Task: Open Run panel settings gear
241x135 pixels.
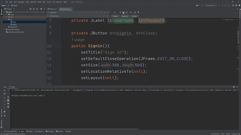Action: [x=234, y=87]
